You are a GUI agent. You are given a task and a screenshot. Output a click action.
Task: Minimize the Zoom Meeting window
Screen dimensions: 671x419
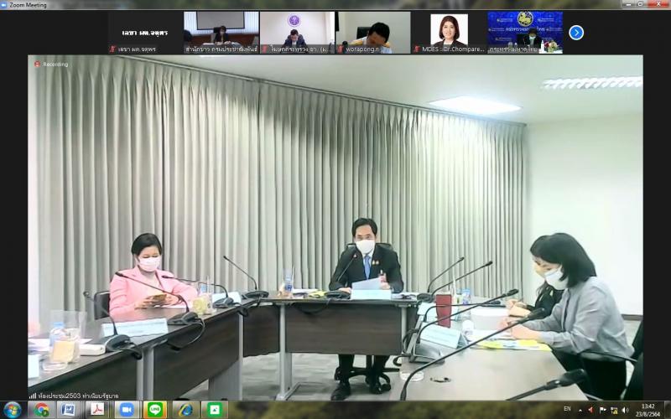[x=627, y=4]
